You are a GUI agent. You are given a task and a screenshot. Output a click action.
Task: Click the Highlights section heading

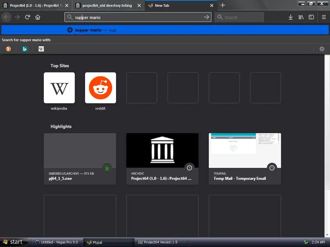(x=61, y=126)
